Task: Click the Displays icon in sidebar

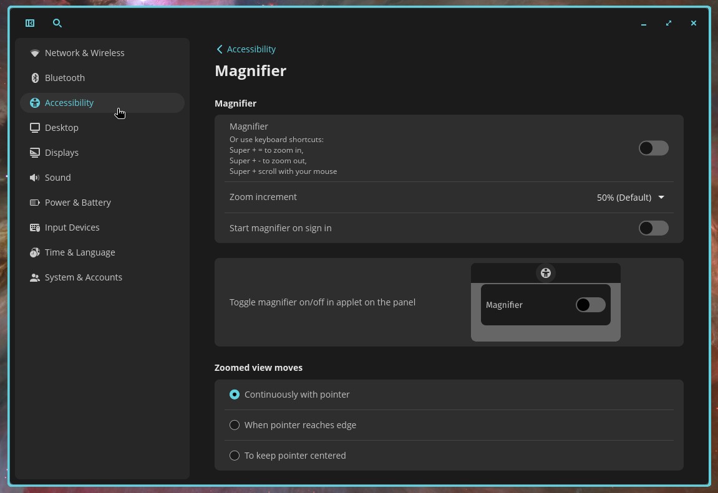Action: [35, 153]
